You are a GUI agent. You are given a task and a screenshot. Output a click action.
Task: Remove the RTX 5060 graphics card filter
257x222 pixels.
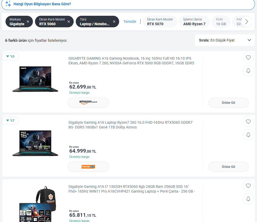tap(69, 22)
